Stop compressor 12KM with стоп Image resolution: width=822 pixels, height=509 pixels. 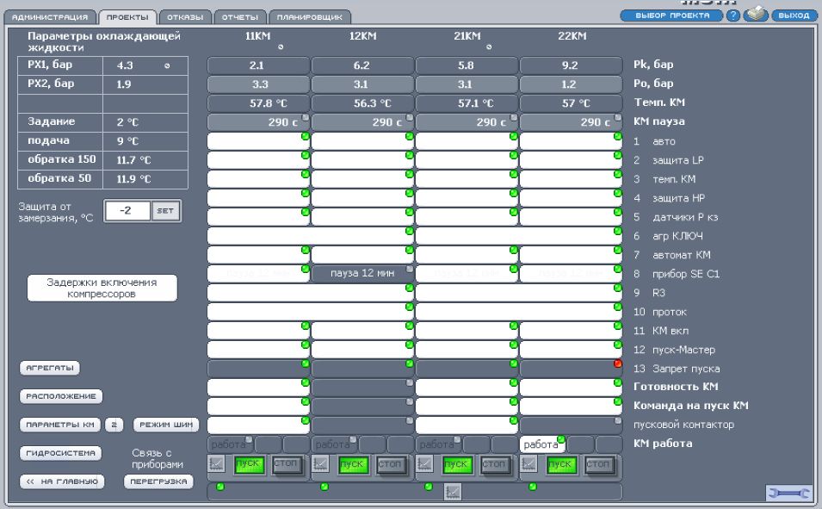pyautogui.click(x=390, y=464)
